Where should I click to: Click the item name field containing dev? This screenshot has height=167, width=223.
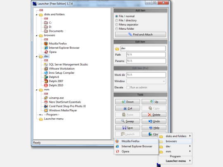(143, 48)
